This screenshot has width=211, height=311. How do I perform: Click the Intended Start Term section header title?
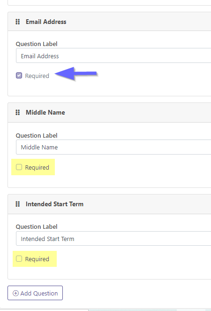54,204
